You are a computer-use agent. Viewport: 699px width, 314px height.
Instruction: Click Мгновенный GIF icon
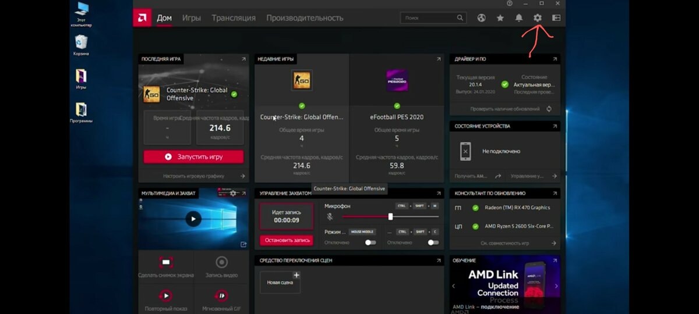(x=221, y=295)
